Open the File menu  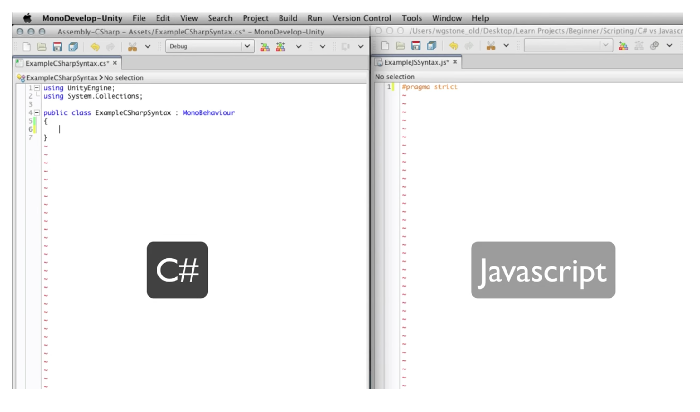tap(139, 18)
